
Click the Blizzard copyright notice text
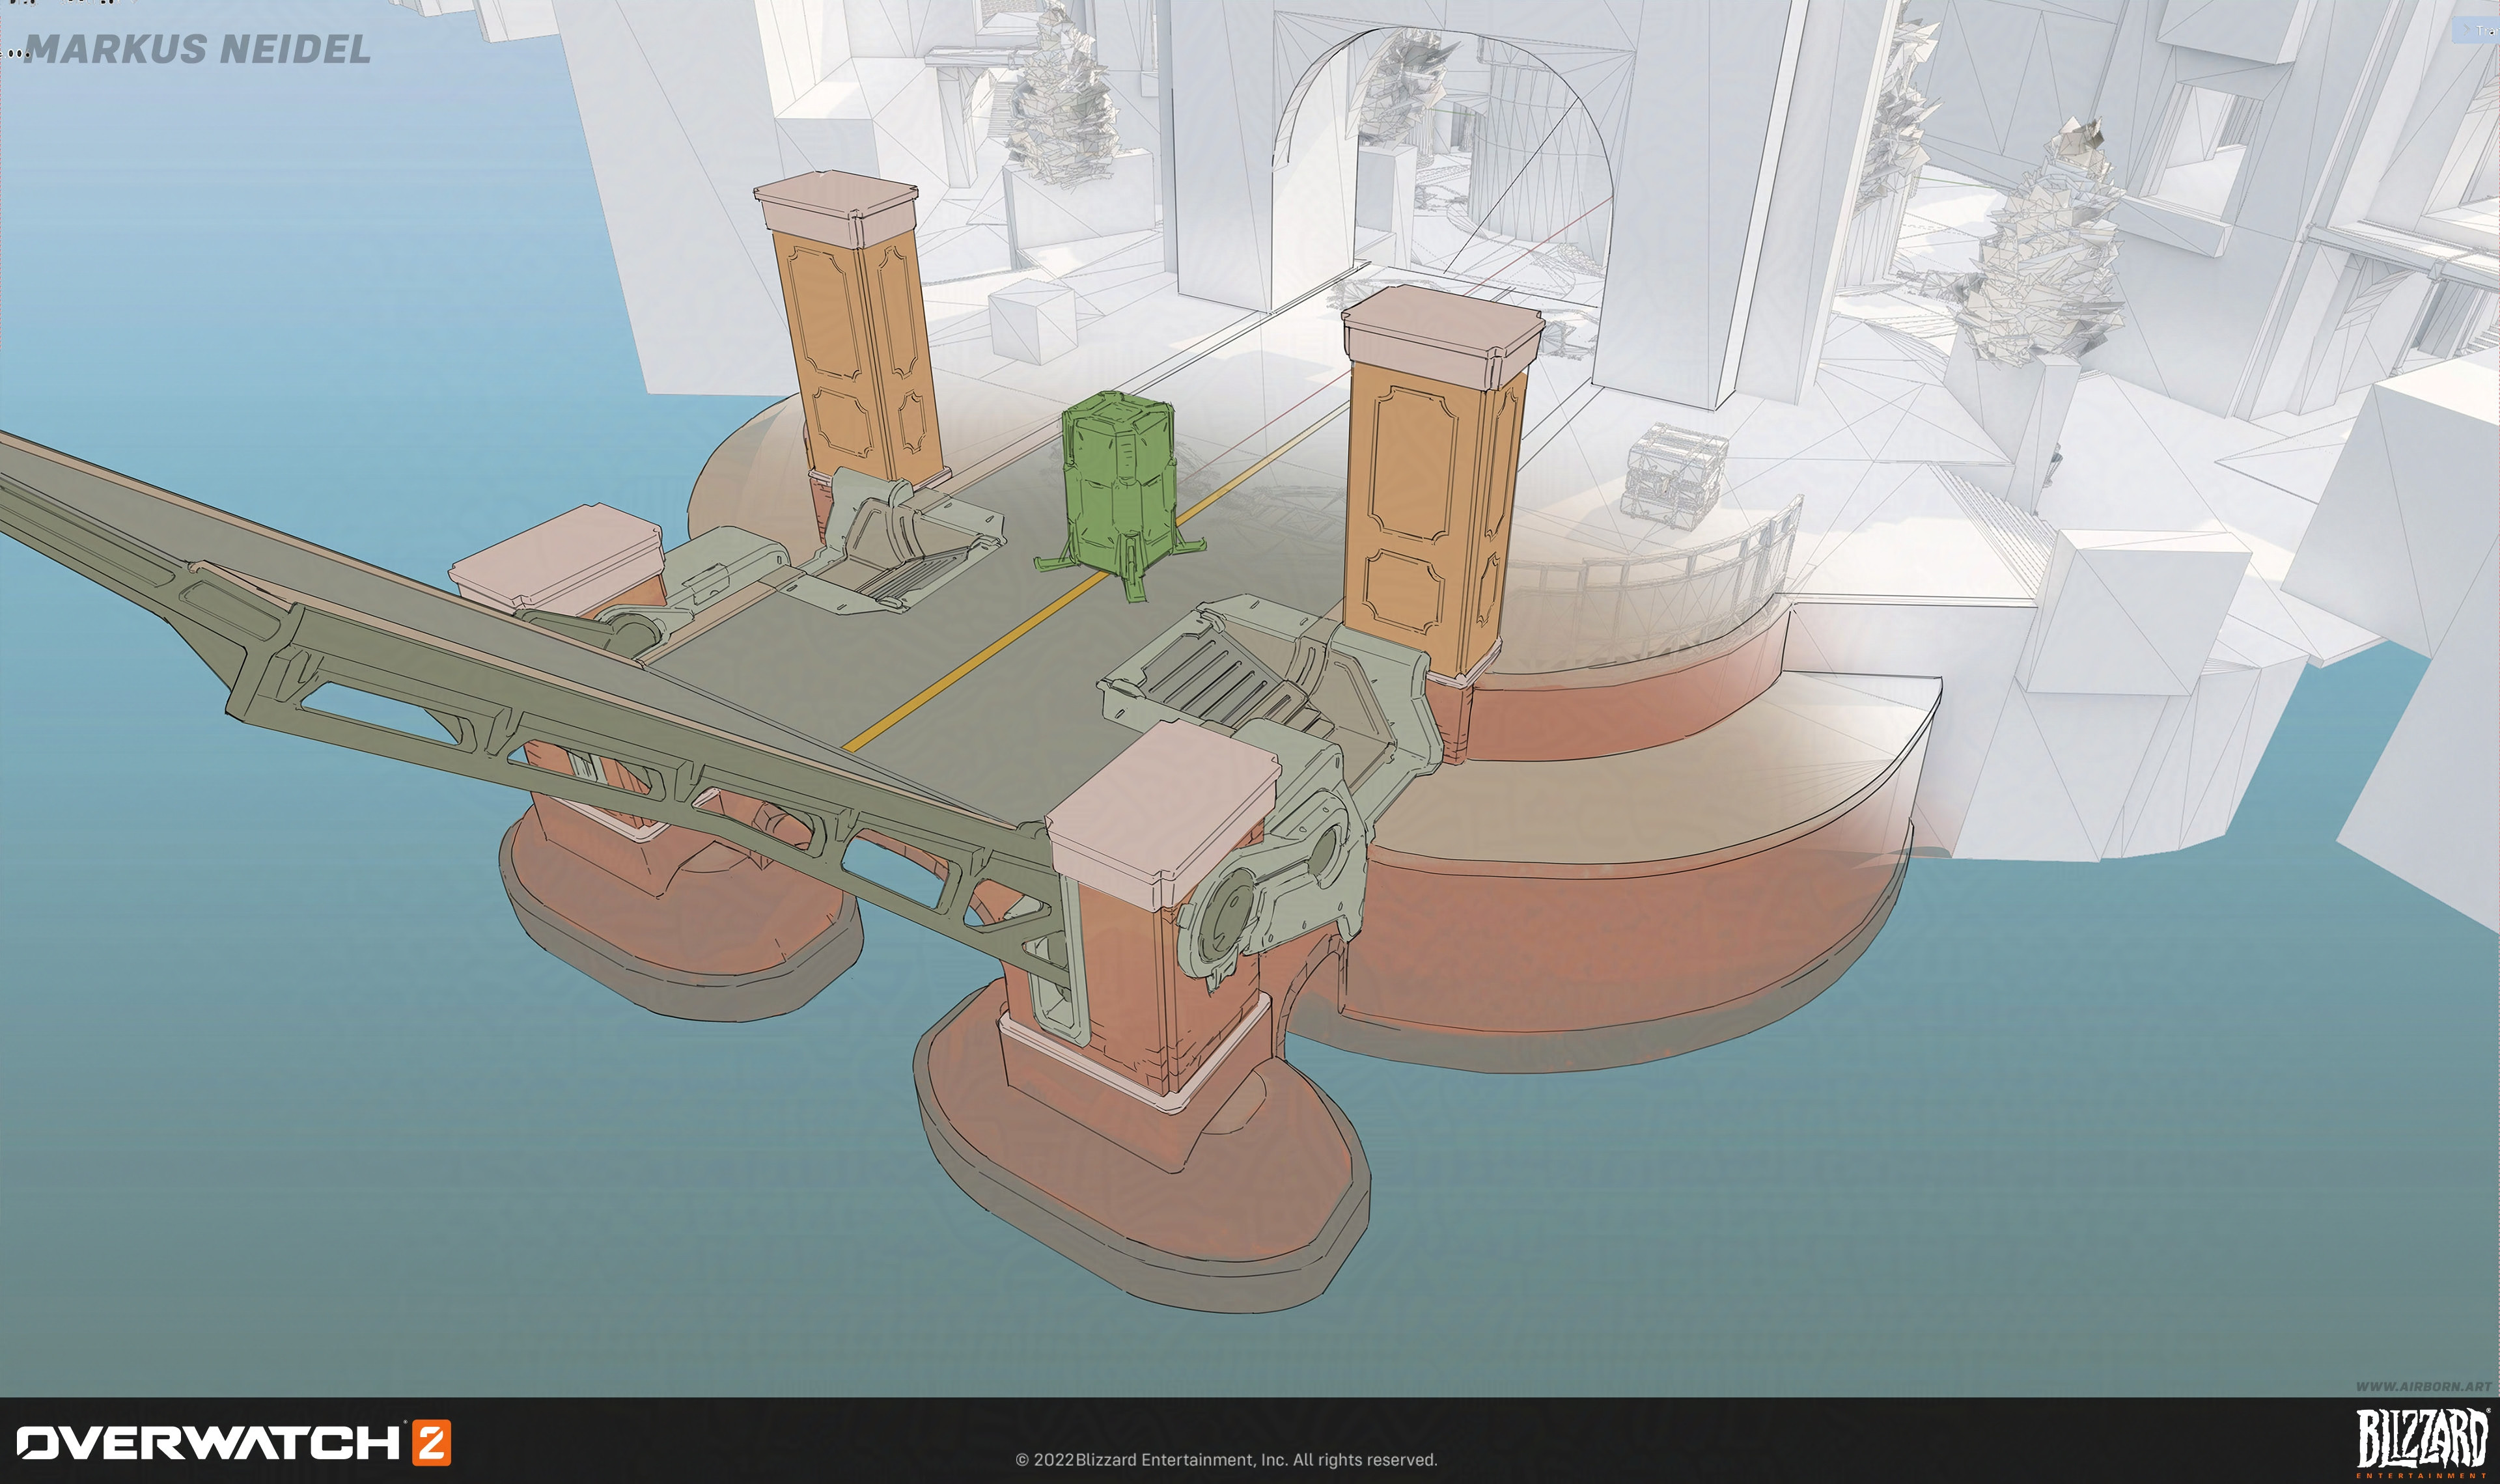point(1226,1460)
